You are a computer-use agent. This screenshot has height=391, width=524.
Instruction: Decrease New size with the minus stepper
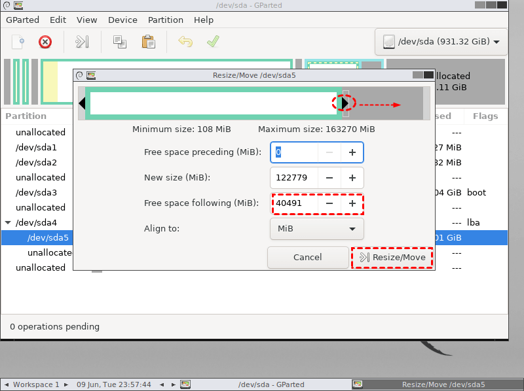pyautogui.click(x=330, y=178)
